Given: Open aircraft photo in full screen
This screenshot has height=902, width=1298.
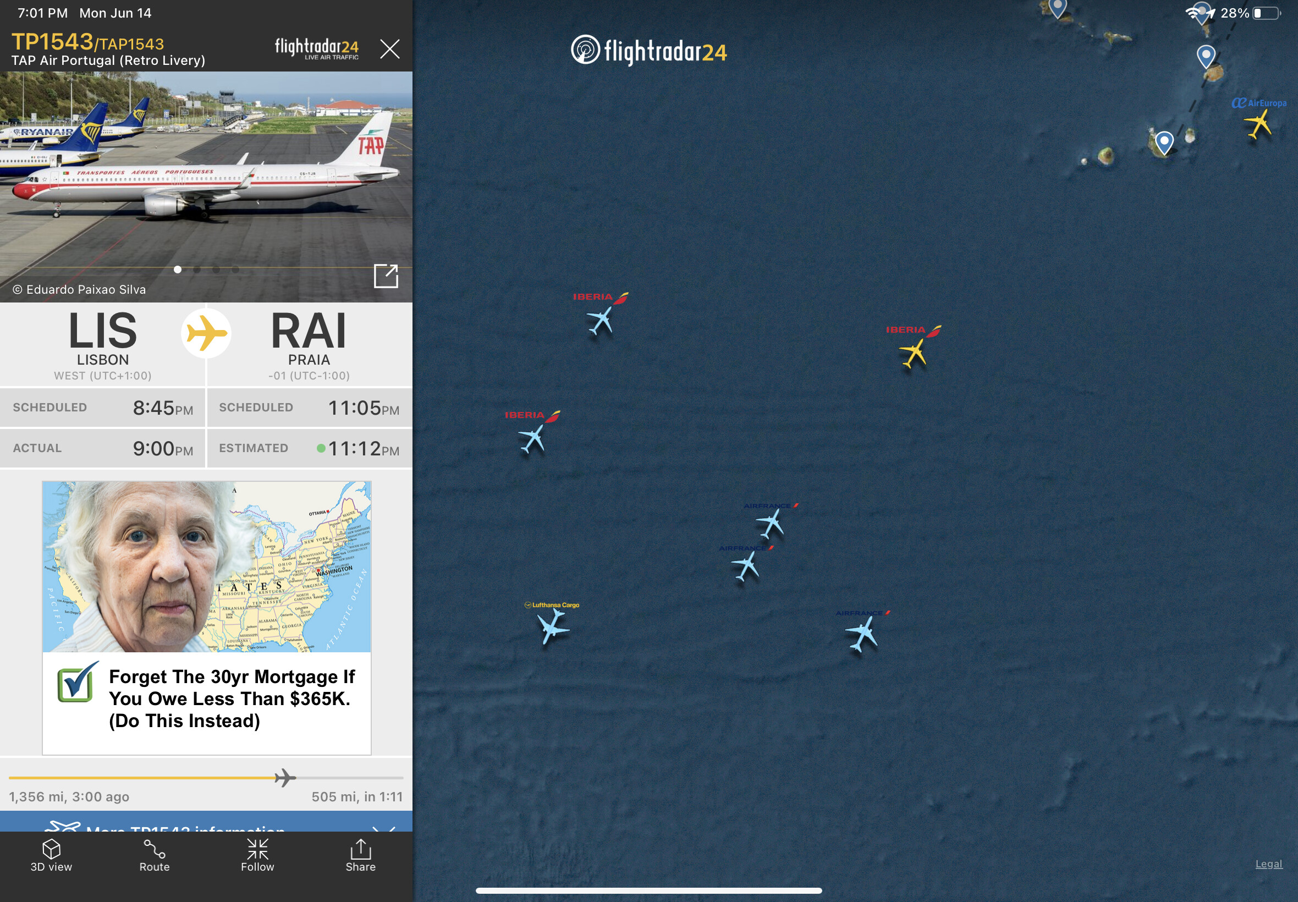Looking at the screenshot, I should pos(386,276).
